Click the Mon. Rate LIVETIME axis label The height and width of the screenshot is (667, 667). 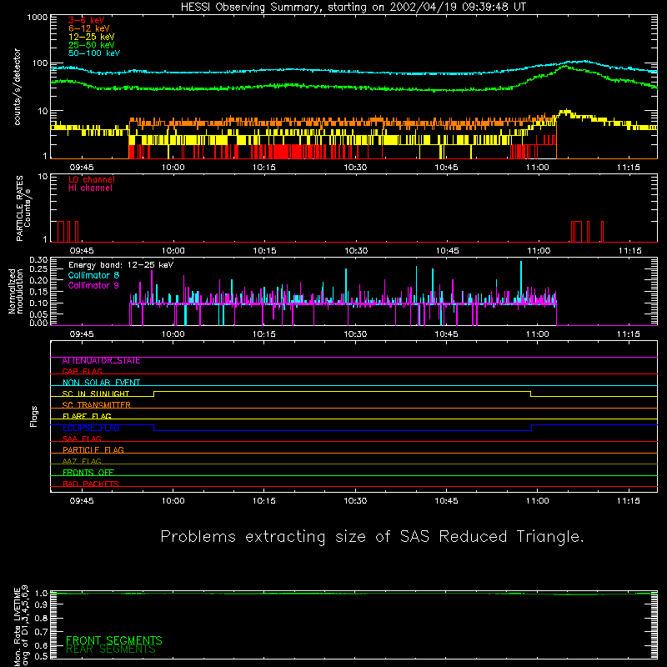[22, 625]
